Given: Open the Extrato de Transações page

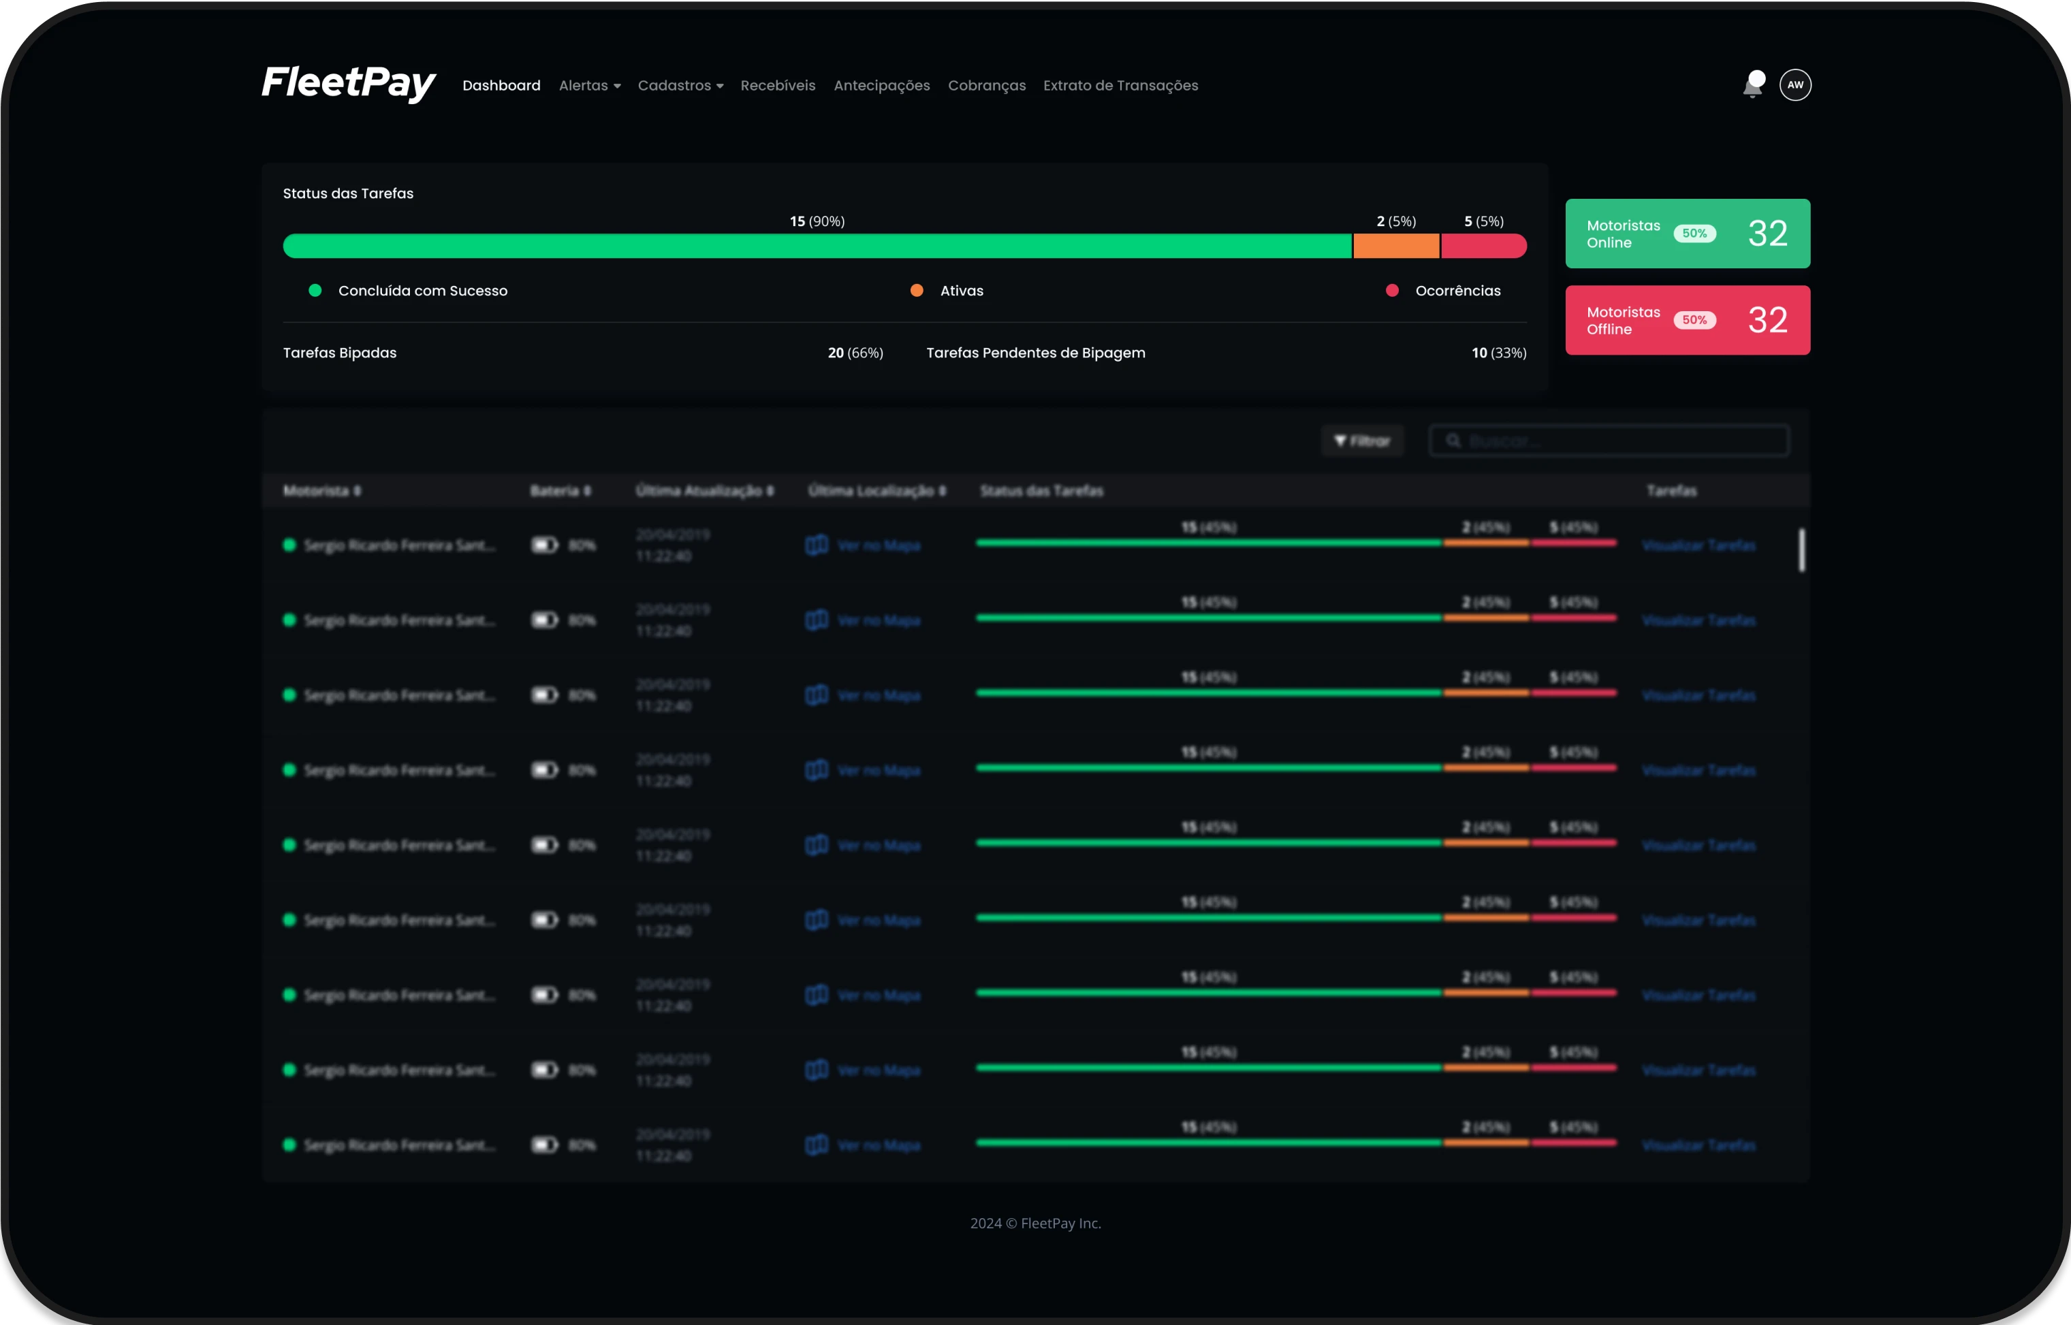Looking at the screenshot, I should pos(1120,85).
